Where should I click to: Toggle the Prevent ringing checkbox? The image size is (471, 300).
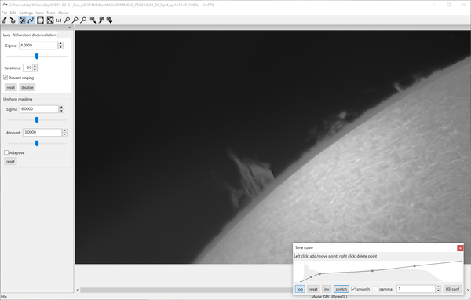pos(5,78)
